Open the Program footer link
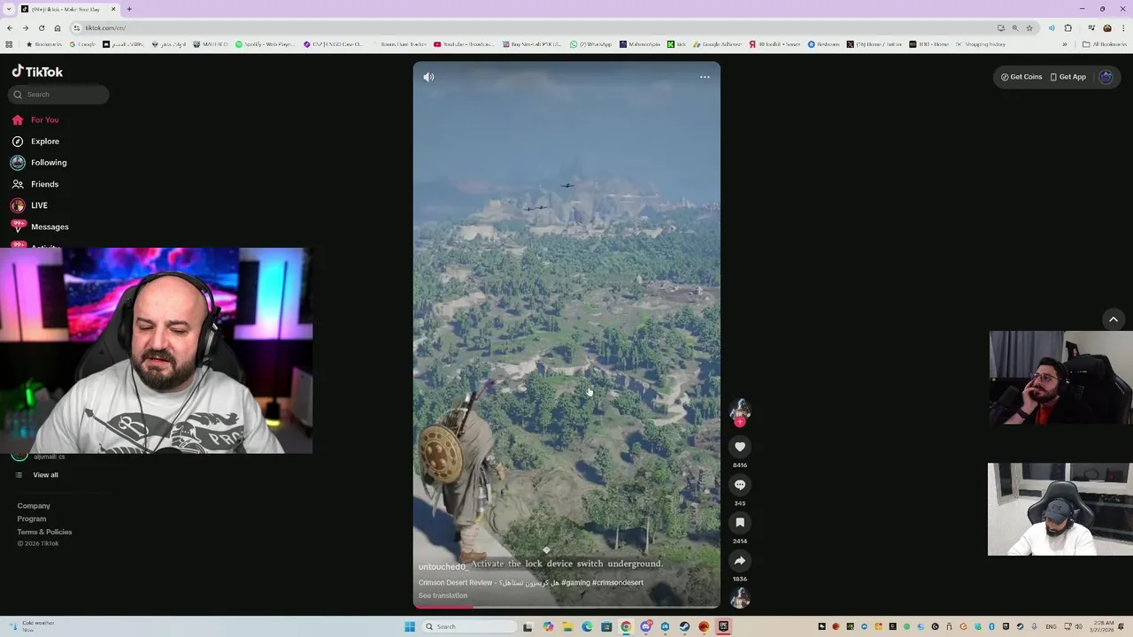Image resolution: width=1133 pixels, height=637 pixels. 32,519
